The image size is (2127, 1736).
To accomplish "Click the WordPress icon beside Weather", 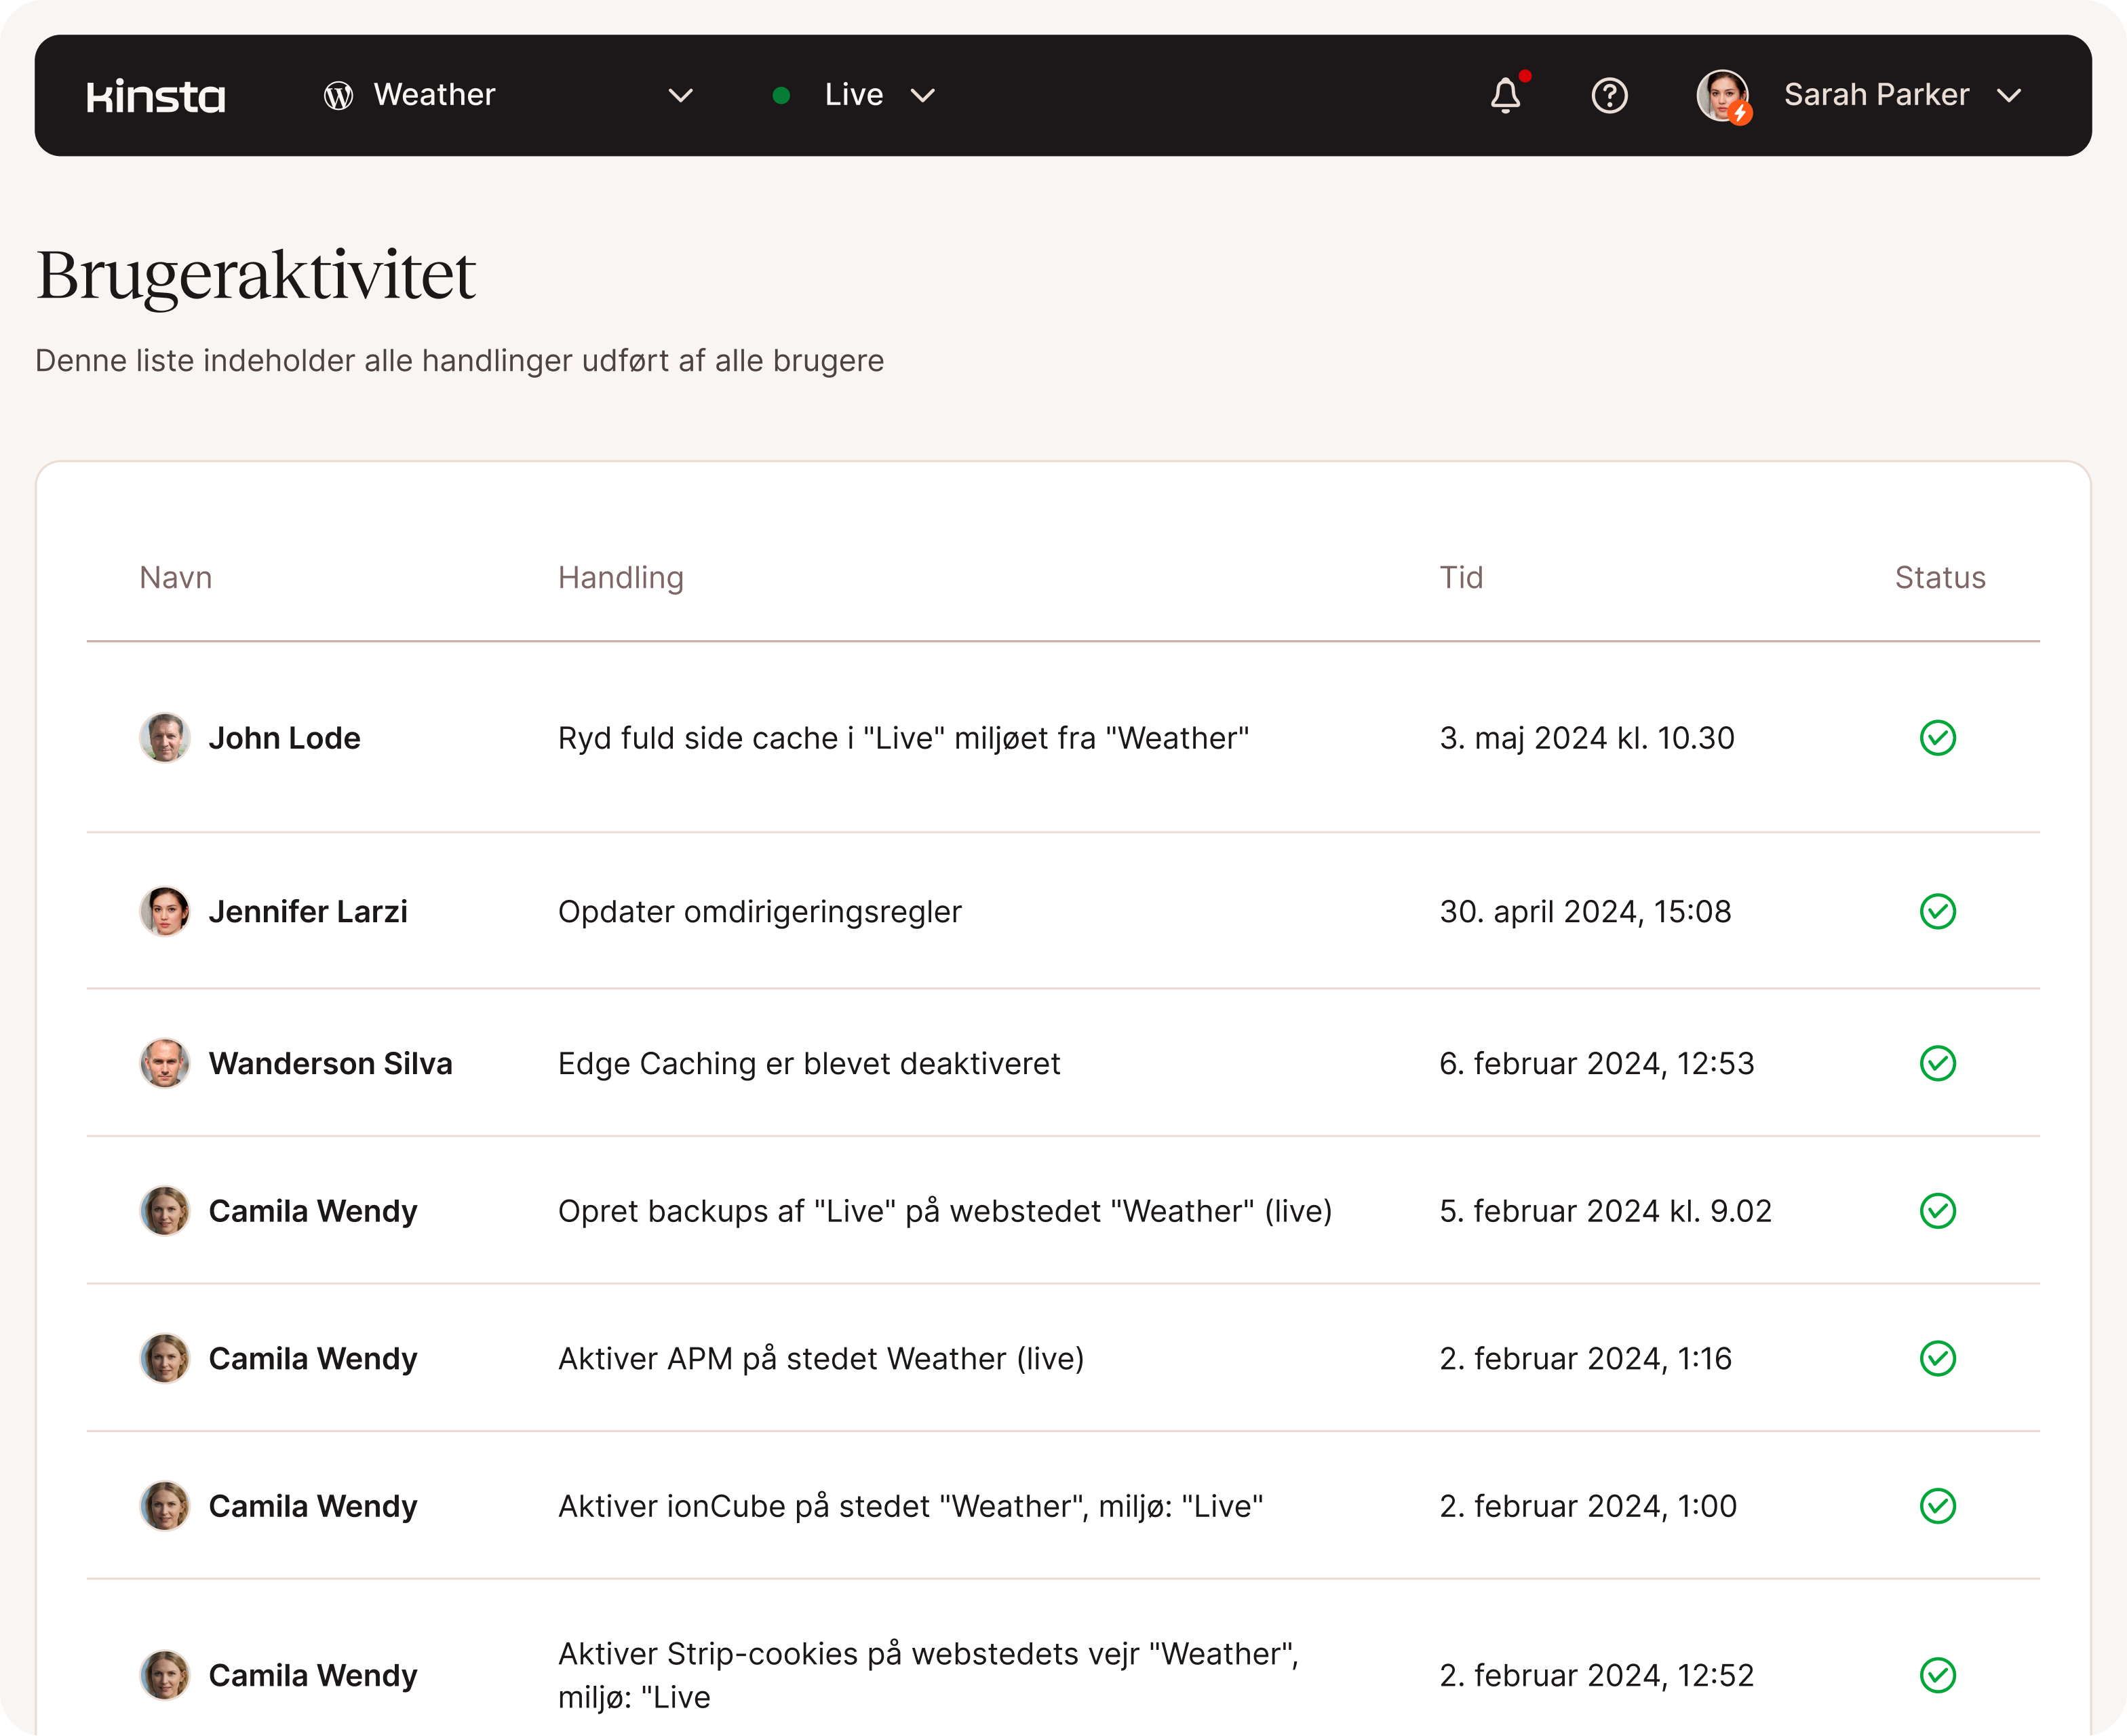I will click(x=338, y=96).
